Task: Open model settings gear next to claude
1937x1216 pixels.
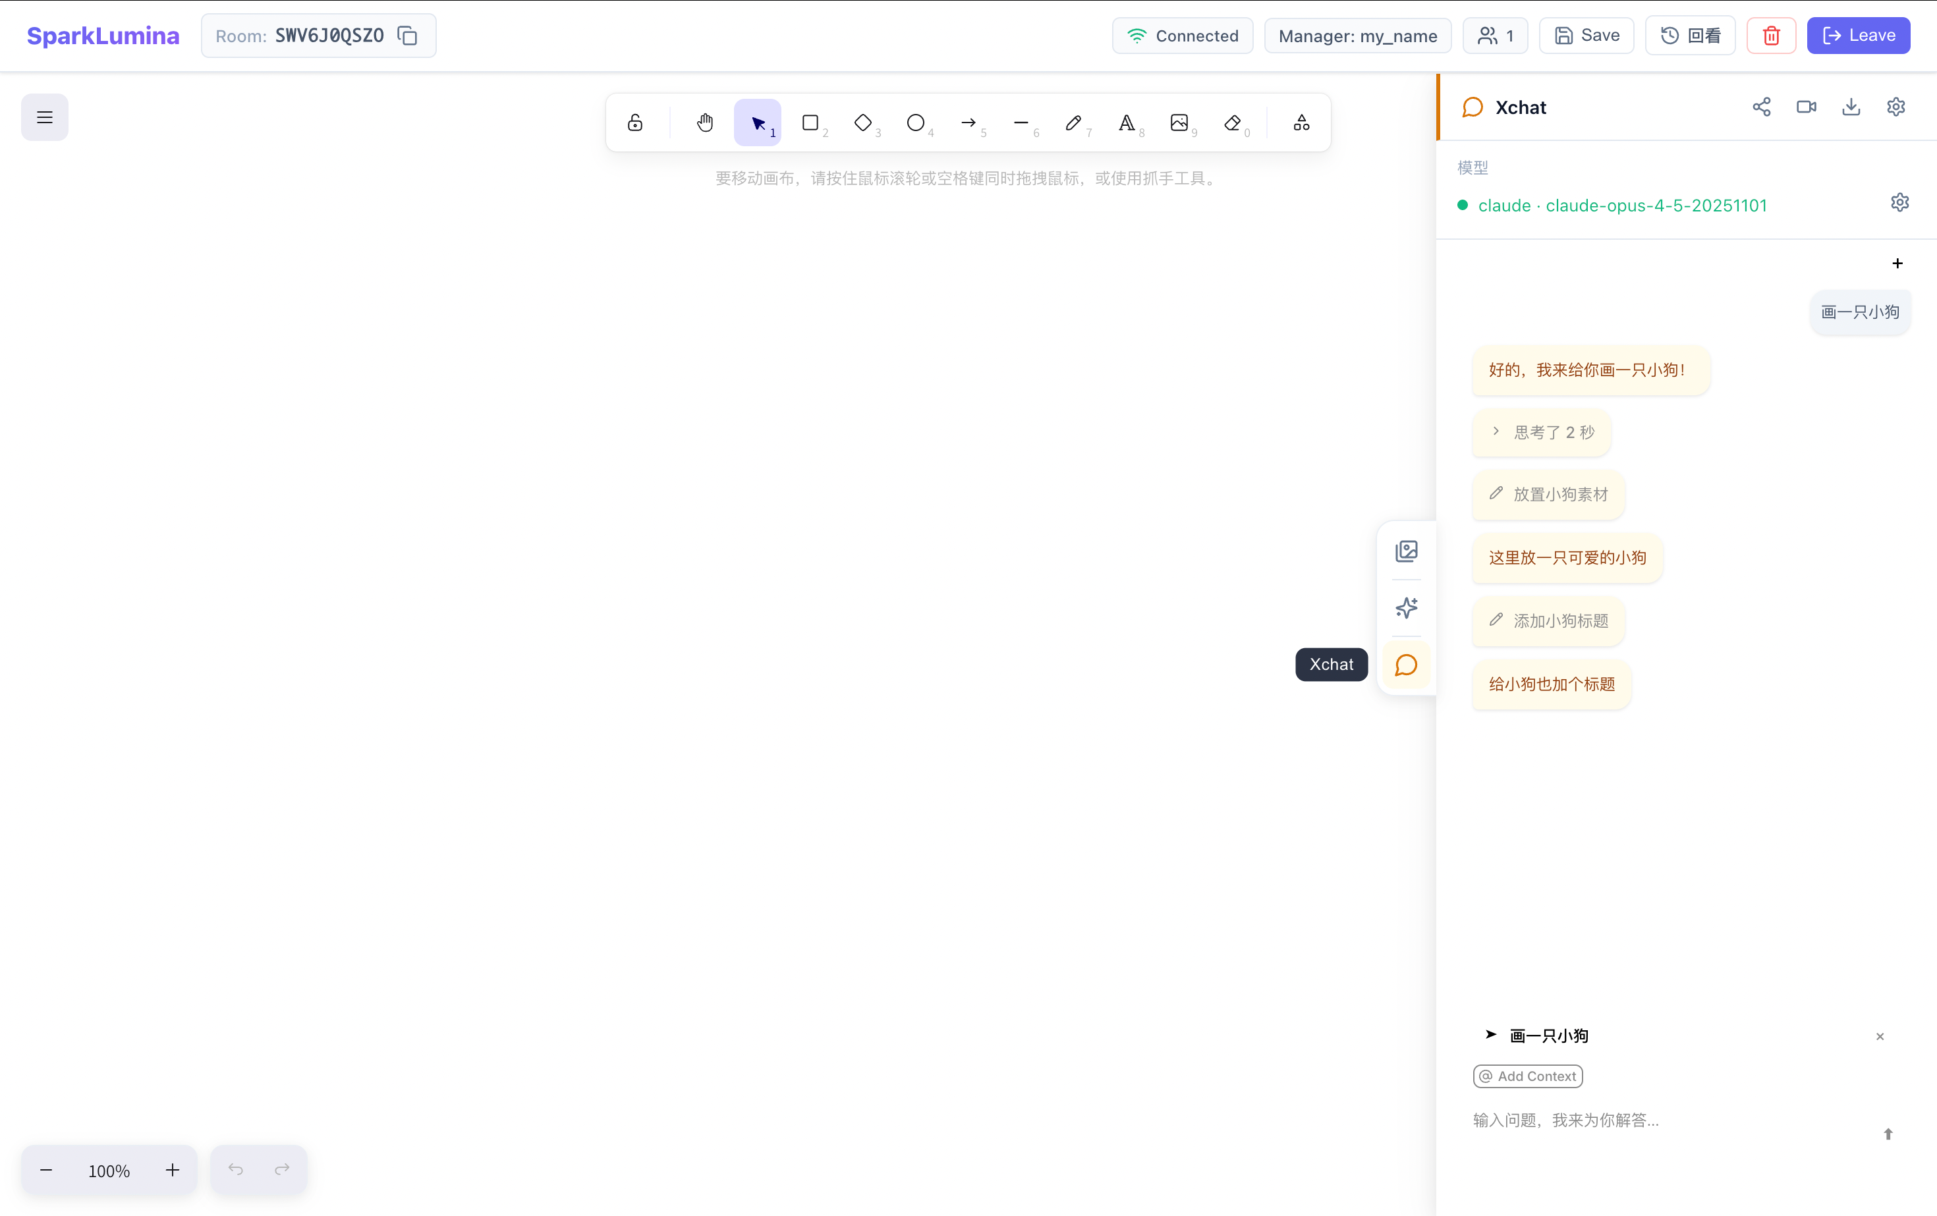Action: [1899, 202]
